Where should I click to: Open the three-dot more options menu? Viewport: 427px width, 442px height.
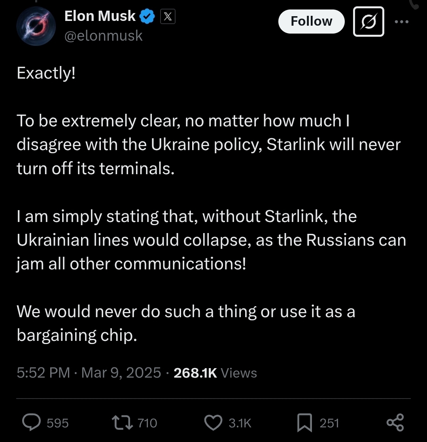click(402, 22)
